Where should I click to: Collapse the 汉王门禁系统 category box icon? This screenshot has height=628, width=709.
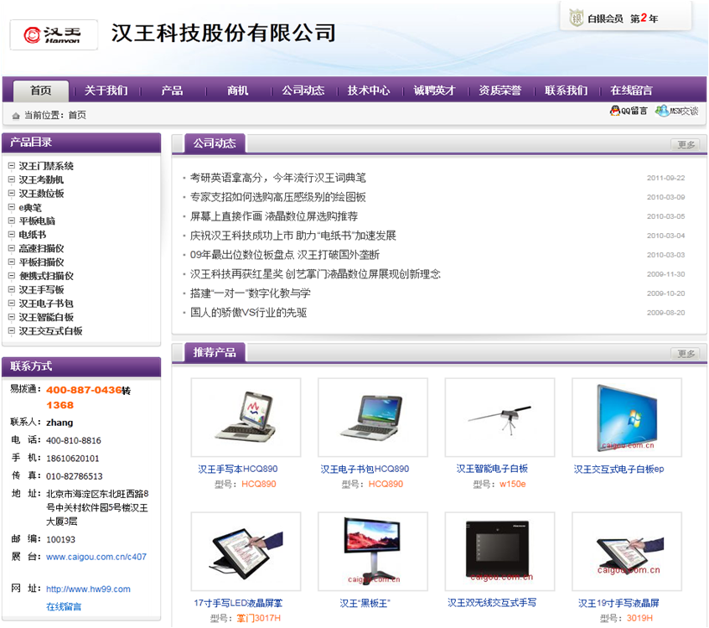(12, 166)
